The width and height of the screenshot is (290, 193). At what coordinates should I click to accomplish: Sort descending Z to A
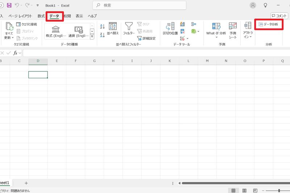(103, 35)
